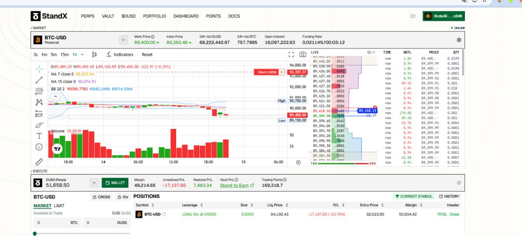
Task: Click the Trading Points info icon
Action: (285, 180)
